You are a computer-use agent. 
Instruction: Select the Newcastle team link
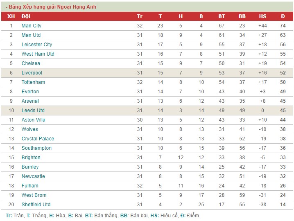coord(33,176)
